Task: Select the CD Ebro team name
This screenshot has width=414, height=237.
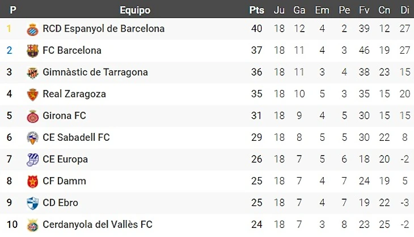Action: pos(60,202)
